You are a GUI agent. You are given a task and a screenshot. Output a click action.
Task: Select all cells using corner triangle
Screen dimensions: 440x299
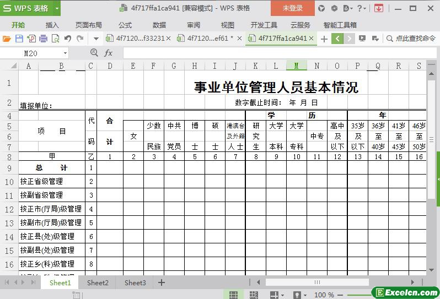click(13, 66)
